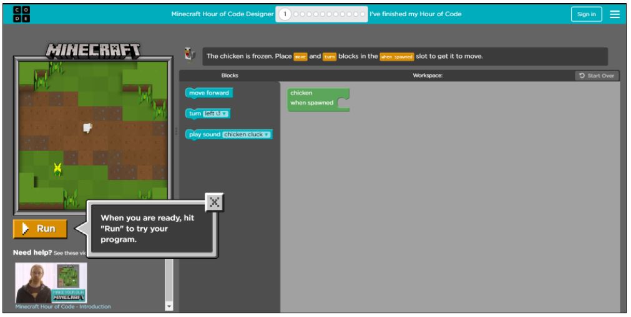The width and height of the screenshot is (631, 317).
Task: Click the orange turn tag in instructions
Action: click(329, 57)
